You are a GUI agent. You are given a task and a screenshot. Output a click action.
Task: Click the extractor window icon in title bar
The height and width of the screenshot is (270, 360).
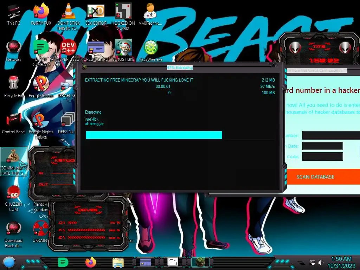click(84, 67)
